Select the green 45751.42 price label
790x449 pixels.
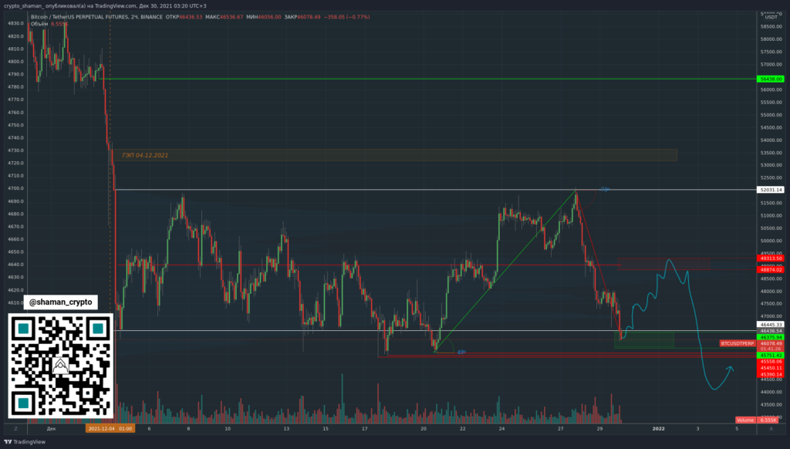point(770,354)
